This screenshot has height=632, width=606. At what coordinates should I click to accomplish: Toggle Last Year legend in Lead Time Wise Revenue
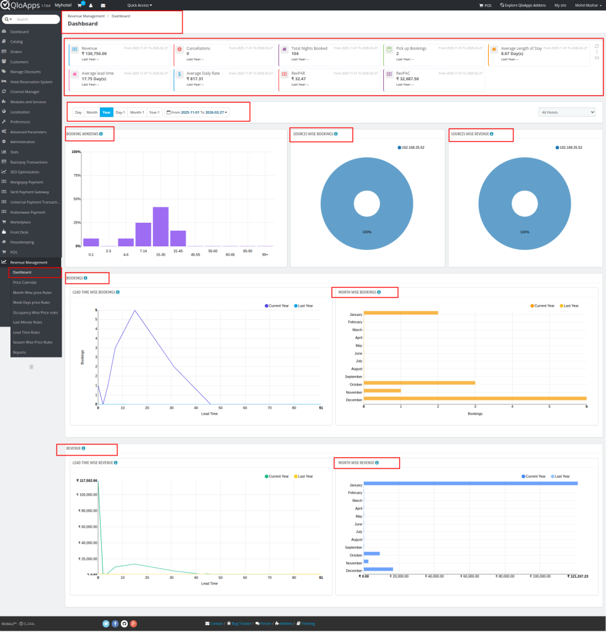[303, 476]
